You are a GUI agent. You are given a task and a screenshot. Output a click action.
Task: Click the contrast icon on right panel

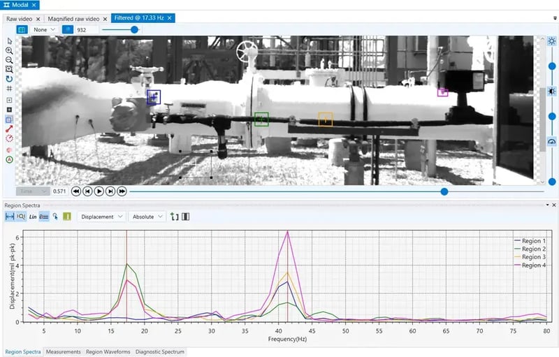point(551,92)
